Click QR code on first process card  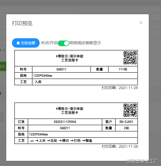130,58
